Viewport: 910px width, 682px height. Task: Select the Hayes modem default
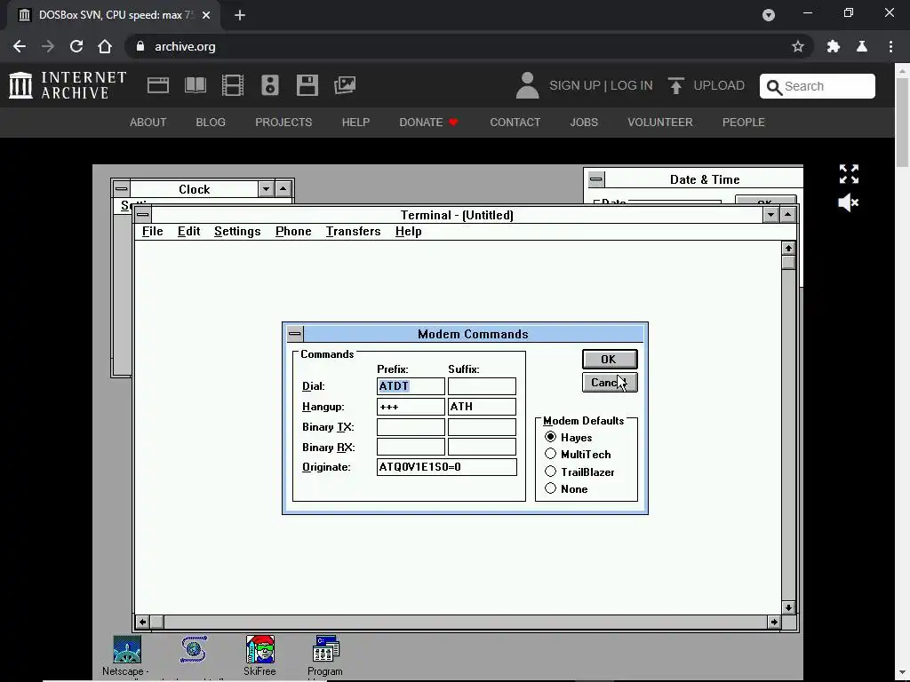[x=550, y=437]
